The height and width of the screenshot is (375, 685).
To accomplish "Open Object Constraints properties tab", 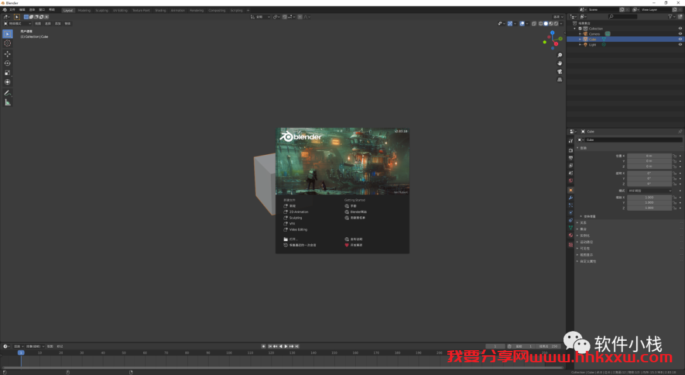I will 571,220.
